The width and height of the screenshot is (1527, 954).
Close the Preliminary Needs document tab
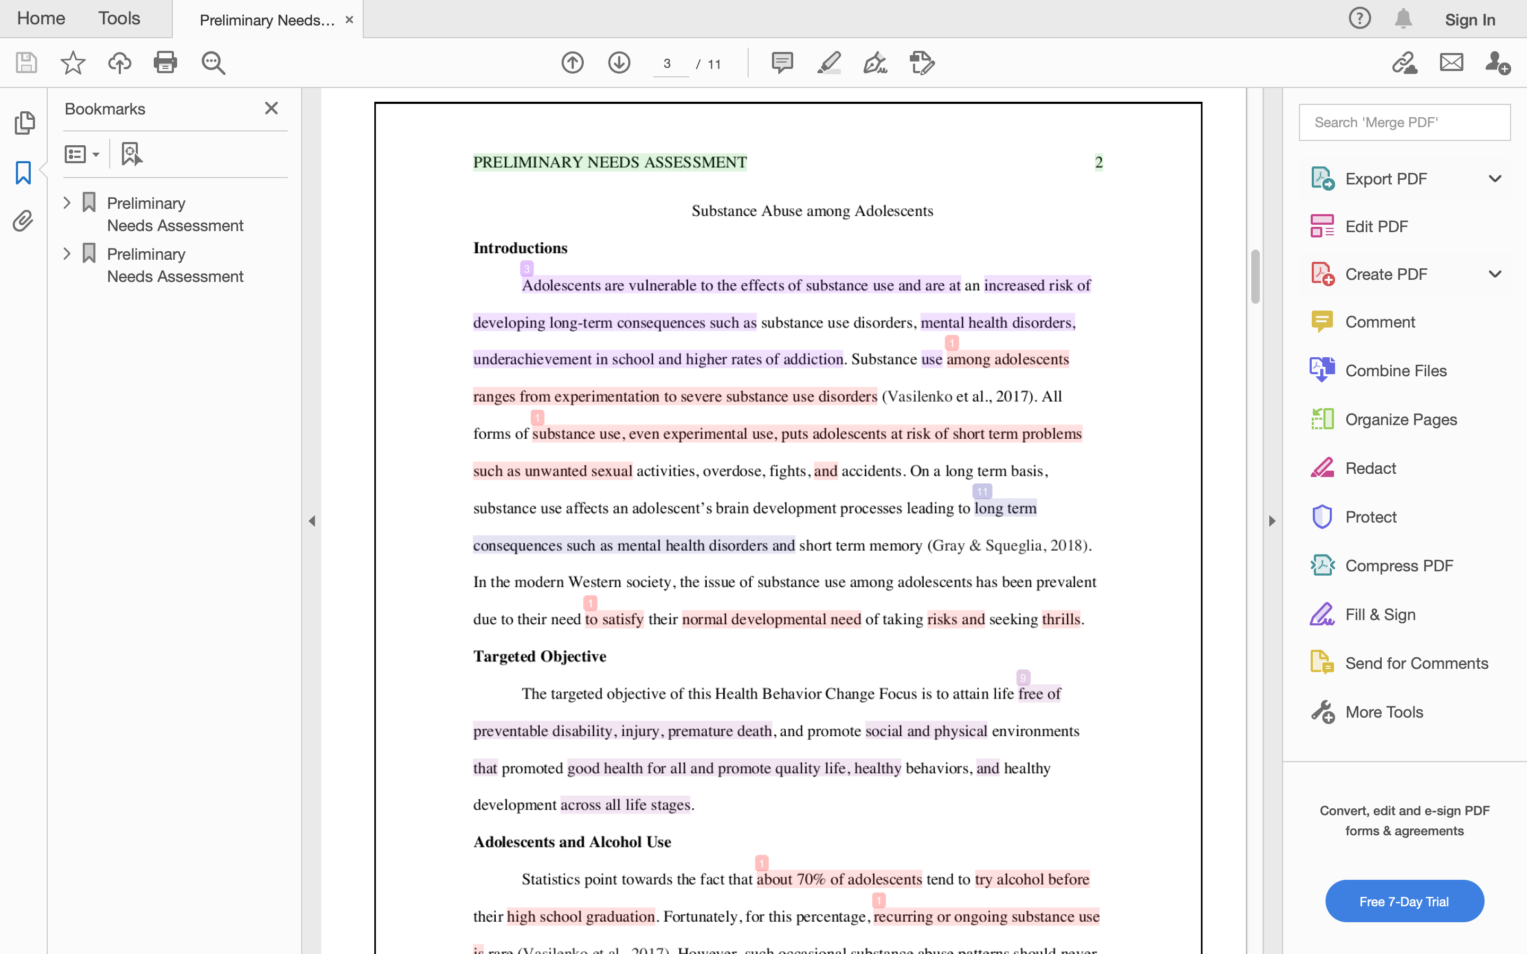[x=349, y=20]
